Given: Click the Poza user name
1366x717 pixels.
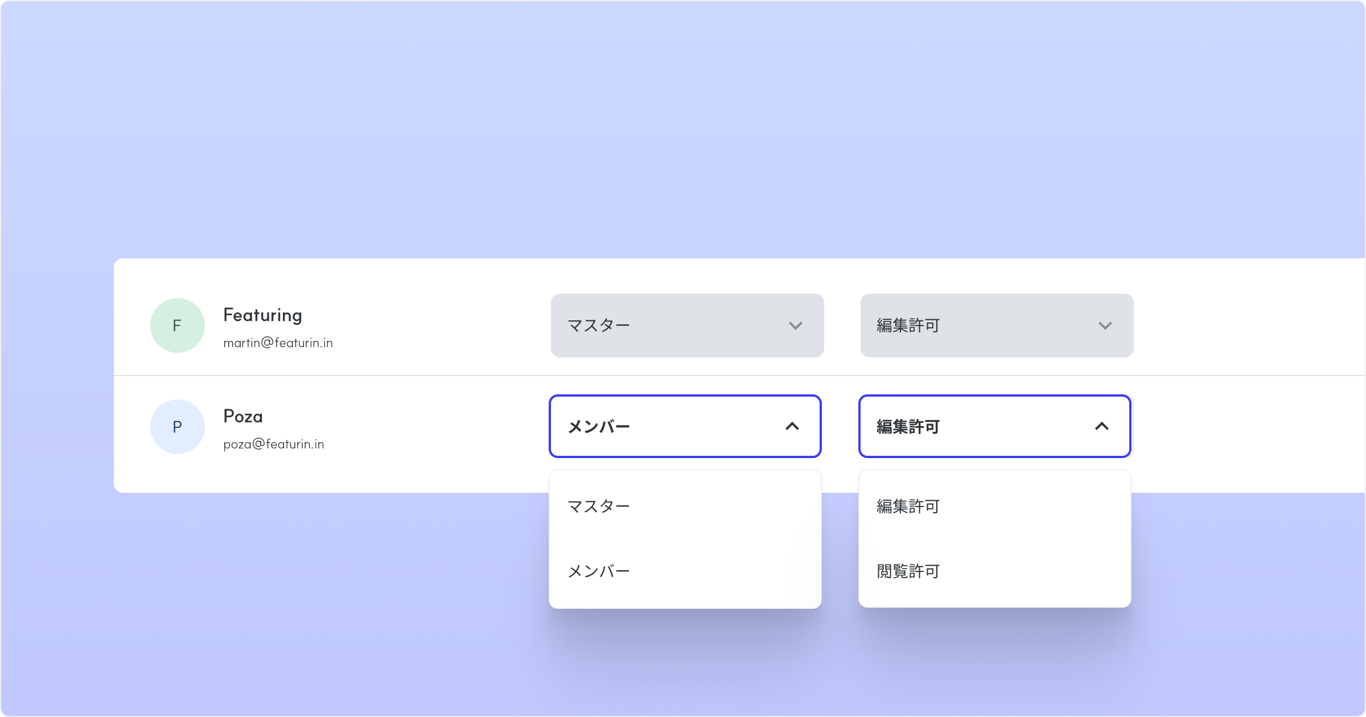Looking at the screenshot, I should [x=243, y=416].
